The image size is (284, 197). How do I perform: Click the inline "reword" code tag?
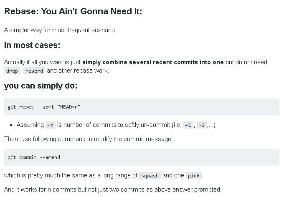[x=34, y=71]
